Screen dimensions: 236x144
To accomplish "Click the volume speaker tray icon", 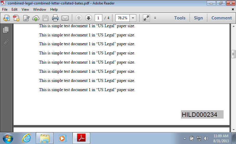I will tap(206, 138).
